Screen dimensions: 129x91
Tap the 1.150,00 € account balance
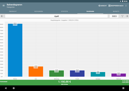64,82
